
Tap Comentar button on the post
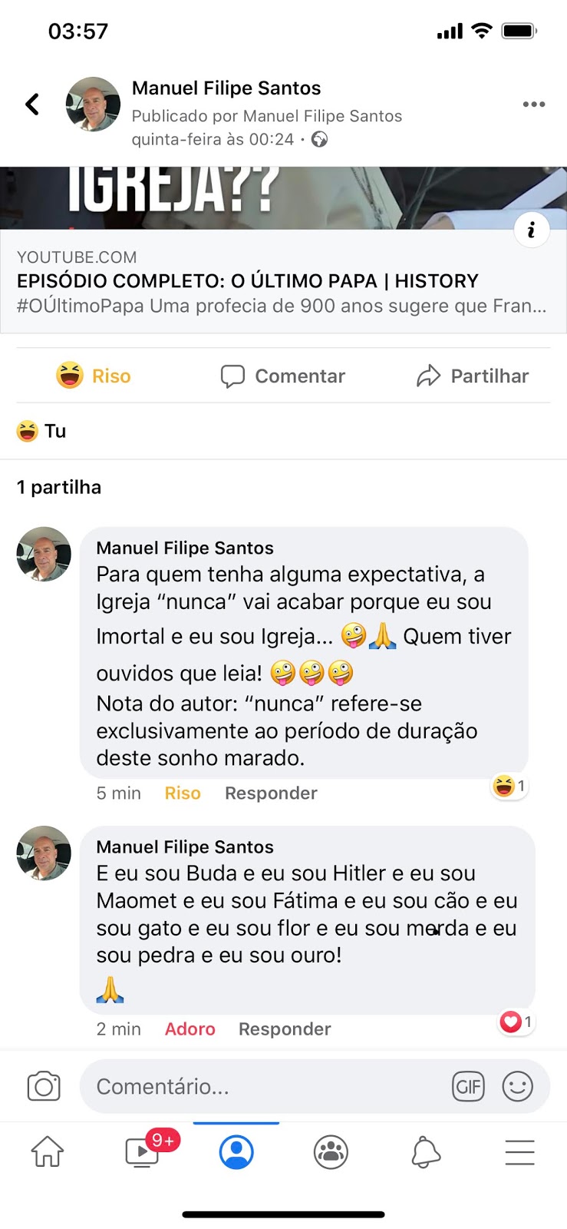tap(283, 376)
